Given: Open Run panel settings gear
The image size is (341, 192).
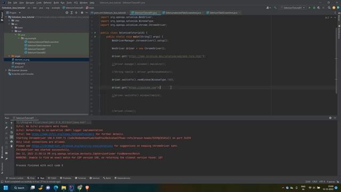Looking at the screenshot, I should coord(330,118).
